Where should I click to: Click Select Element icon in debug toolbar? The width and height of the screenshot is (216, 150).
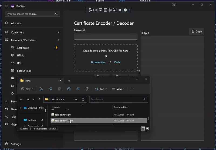pyautogui.click(x=100, y=10)
